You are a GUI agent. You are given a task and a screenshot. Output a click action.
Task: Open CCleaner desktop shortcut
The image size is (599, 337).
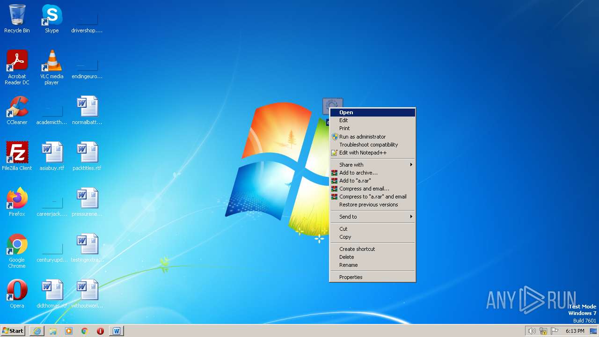tap(17, 110)
